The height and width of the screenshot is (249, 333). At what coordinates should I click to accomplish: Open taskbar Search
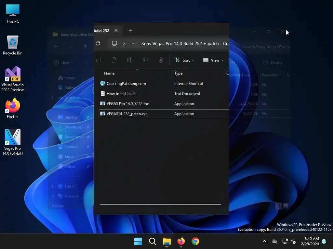coord(152,241)
